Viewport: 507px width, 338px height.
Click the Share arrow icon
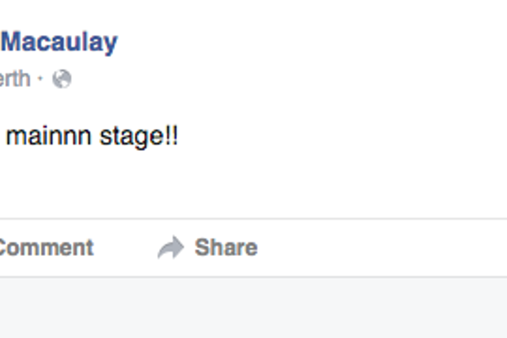pyautogui.click(x=171, y=248)
